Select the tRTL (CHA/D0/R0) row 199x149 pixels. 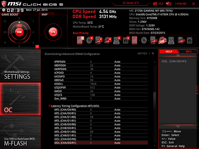(x=101, y=110)
